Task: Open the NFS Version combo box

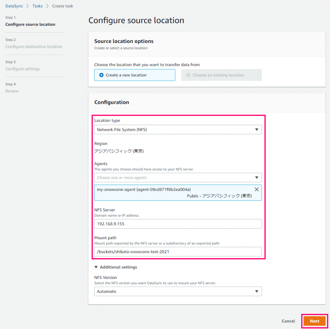Action: (178, 291)
